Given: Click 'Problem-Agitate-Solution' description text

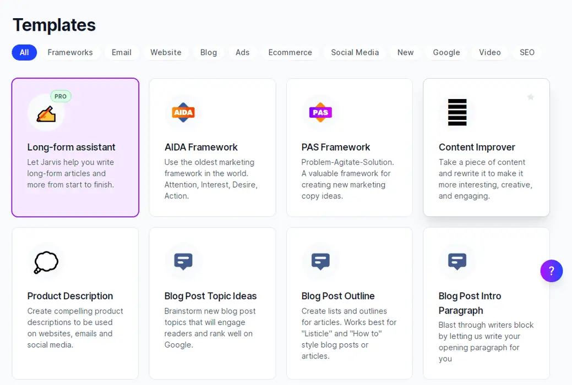Looking at the screenshot, I should tap(347, 179).
